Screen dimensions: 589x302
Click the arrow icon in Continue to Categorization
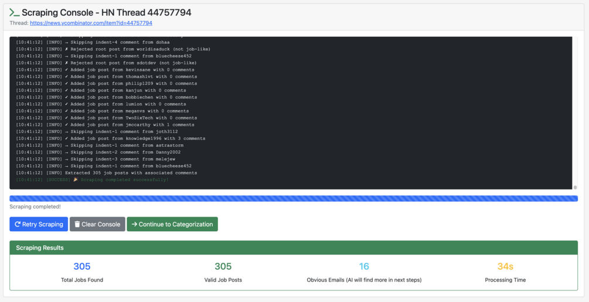[x=134, y=224]
